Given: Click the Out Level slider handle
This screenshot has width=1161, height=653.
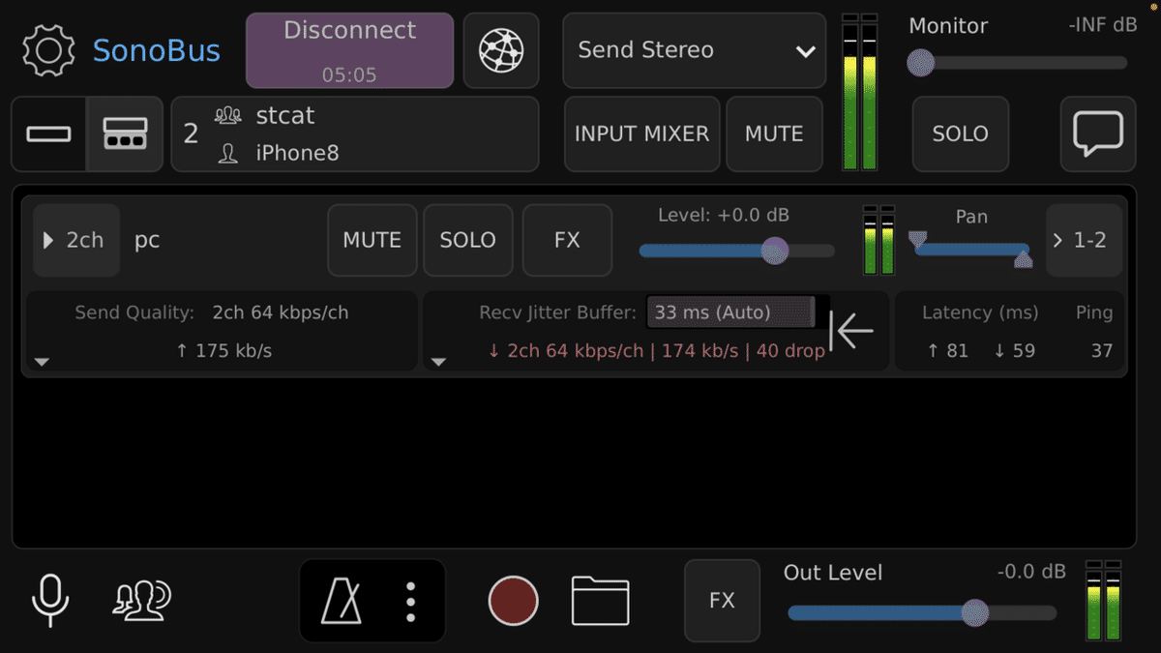Looking at the screenshot, I should point(975,612).
